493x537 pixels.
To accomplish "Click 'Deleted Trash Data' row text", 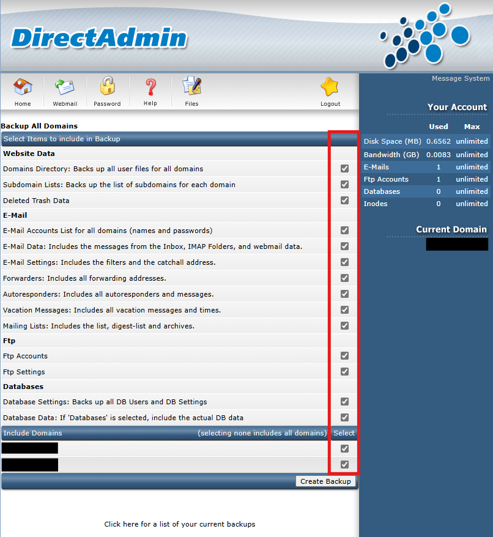I will pyautogui.click(x=36, y=201).
